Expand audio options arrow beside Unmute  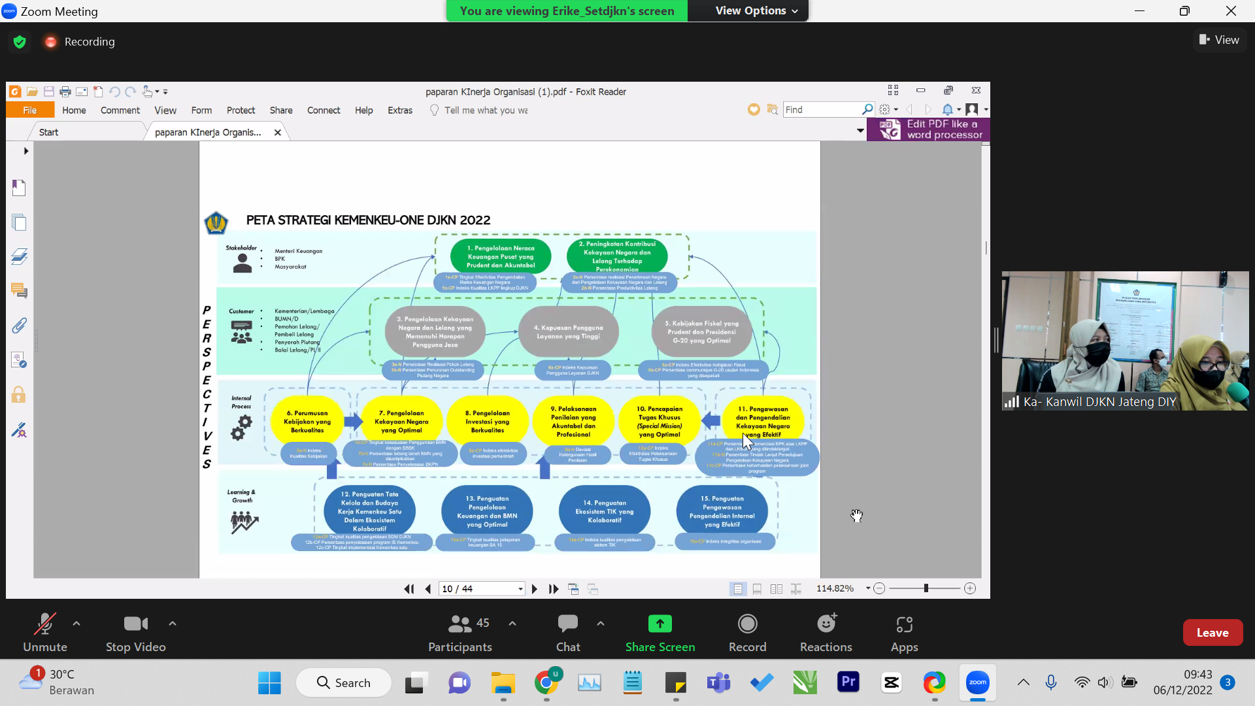tap(76, 624)
